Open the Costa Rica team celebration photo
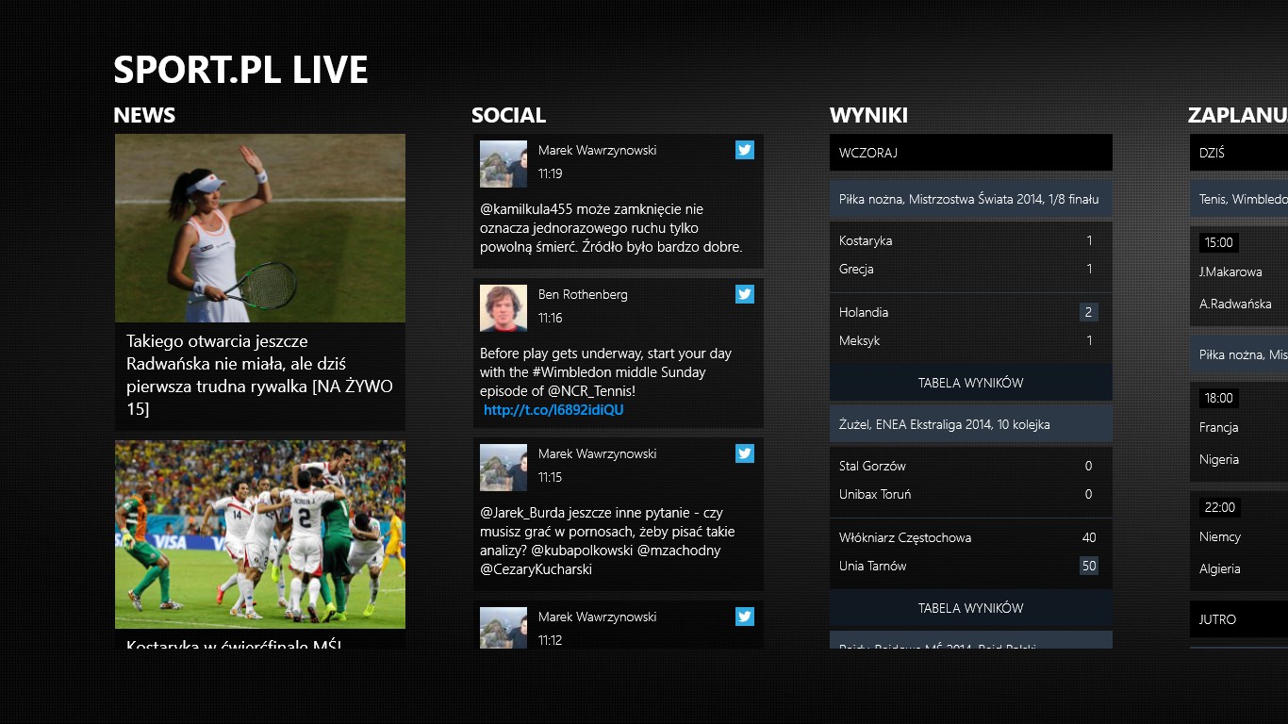Image resolution: width=1288 pixels, height=724 pixels. 260,535
